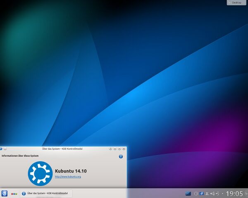Open the Kickoff application launcher
Viewport: 248px width, 198px height.
pyautogui.click(x=4, y=193)
